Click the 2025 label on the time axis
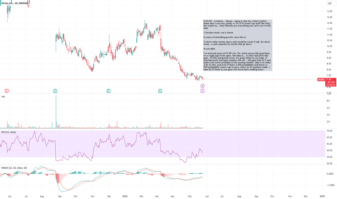Image resolution: width=337 pixels, height=199 pixels. [322, 196]
